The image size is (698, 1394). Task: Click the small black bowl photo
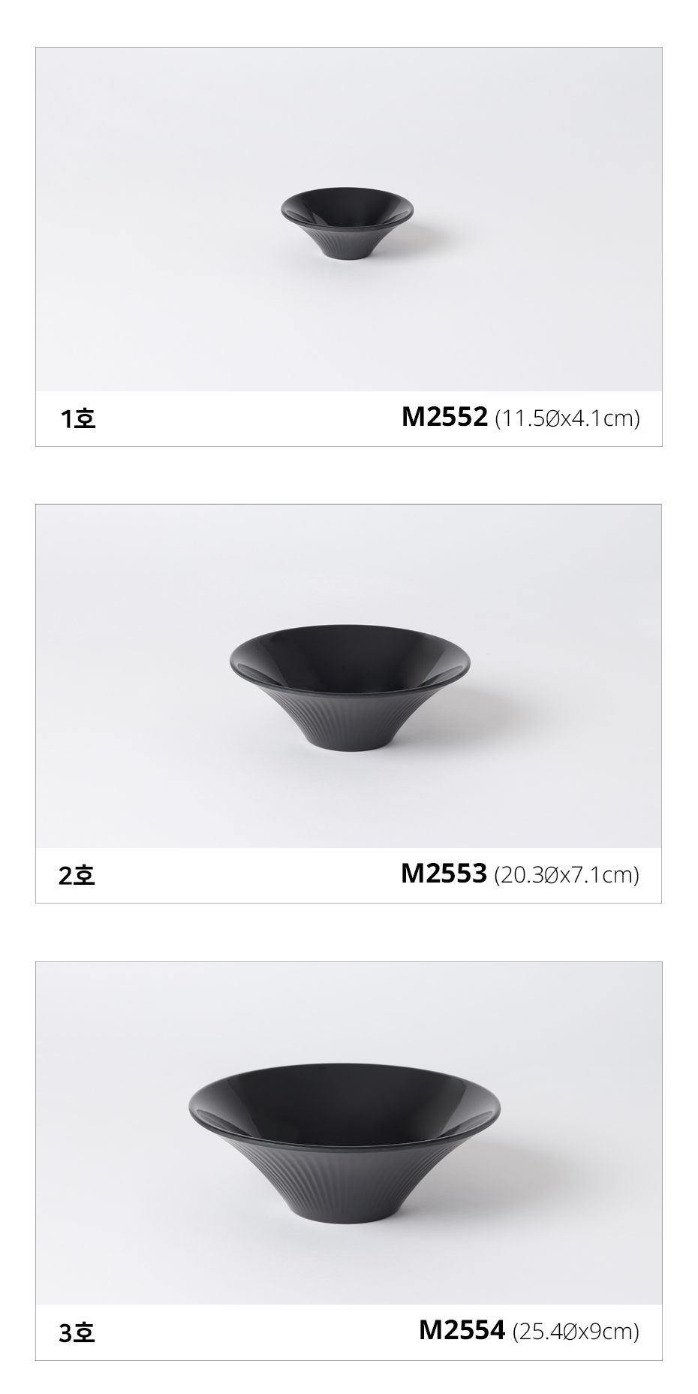click(x=347, y=222)
